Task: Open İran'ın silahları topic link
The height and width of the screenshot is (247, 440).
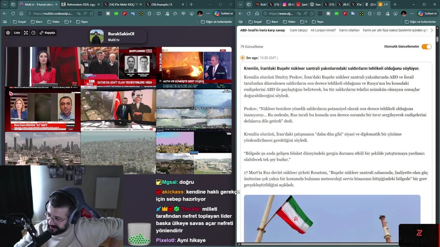Action: pos(349,30)
